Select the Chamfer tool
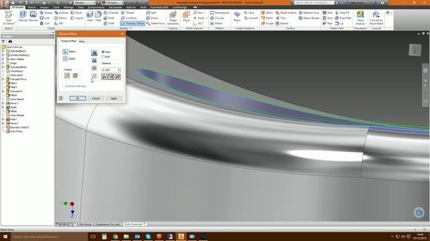Image resolution: width=430 pixels, height=241 pixels. pyautogui.click(x=111, y=13)
